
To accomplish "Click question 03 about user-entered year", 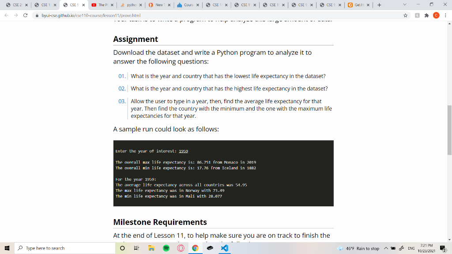I will 231,108.
